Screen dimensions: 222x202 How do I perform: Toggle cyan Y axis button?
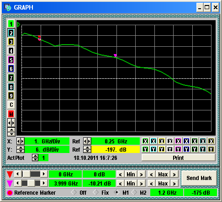point(153,149)
